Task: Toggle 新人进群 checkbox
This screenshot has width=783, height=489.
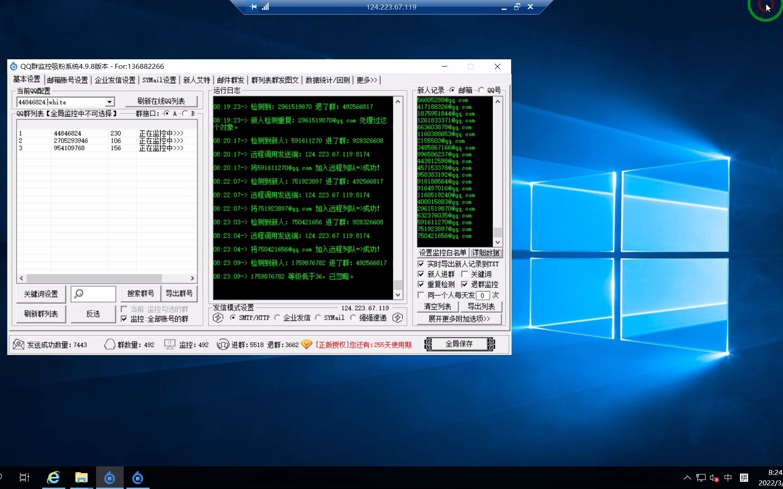Action: pyautogui.click(x=421, y=274)
